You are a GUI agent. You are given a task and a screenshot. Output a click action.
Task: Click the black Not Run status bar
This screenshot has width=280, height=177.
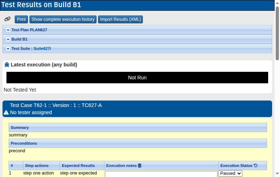137,78
